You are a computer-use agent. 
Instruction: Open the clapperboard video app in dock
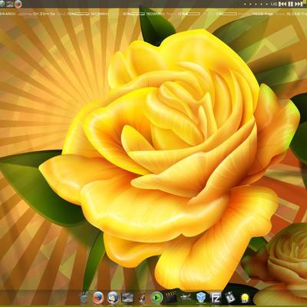pos(171,298)
